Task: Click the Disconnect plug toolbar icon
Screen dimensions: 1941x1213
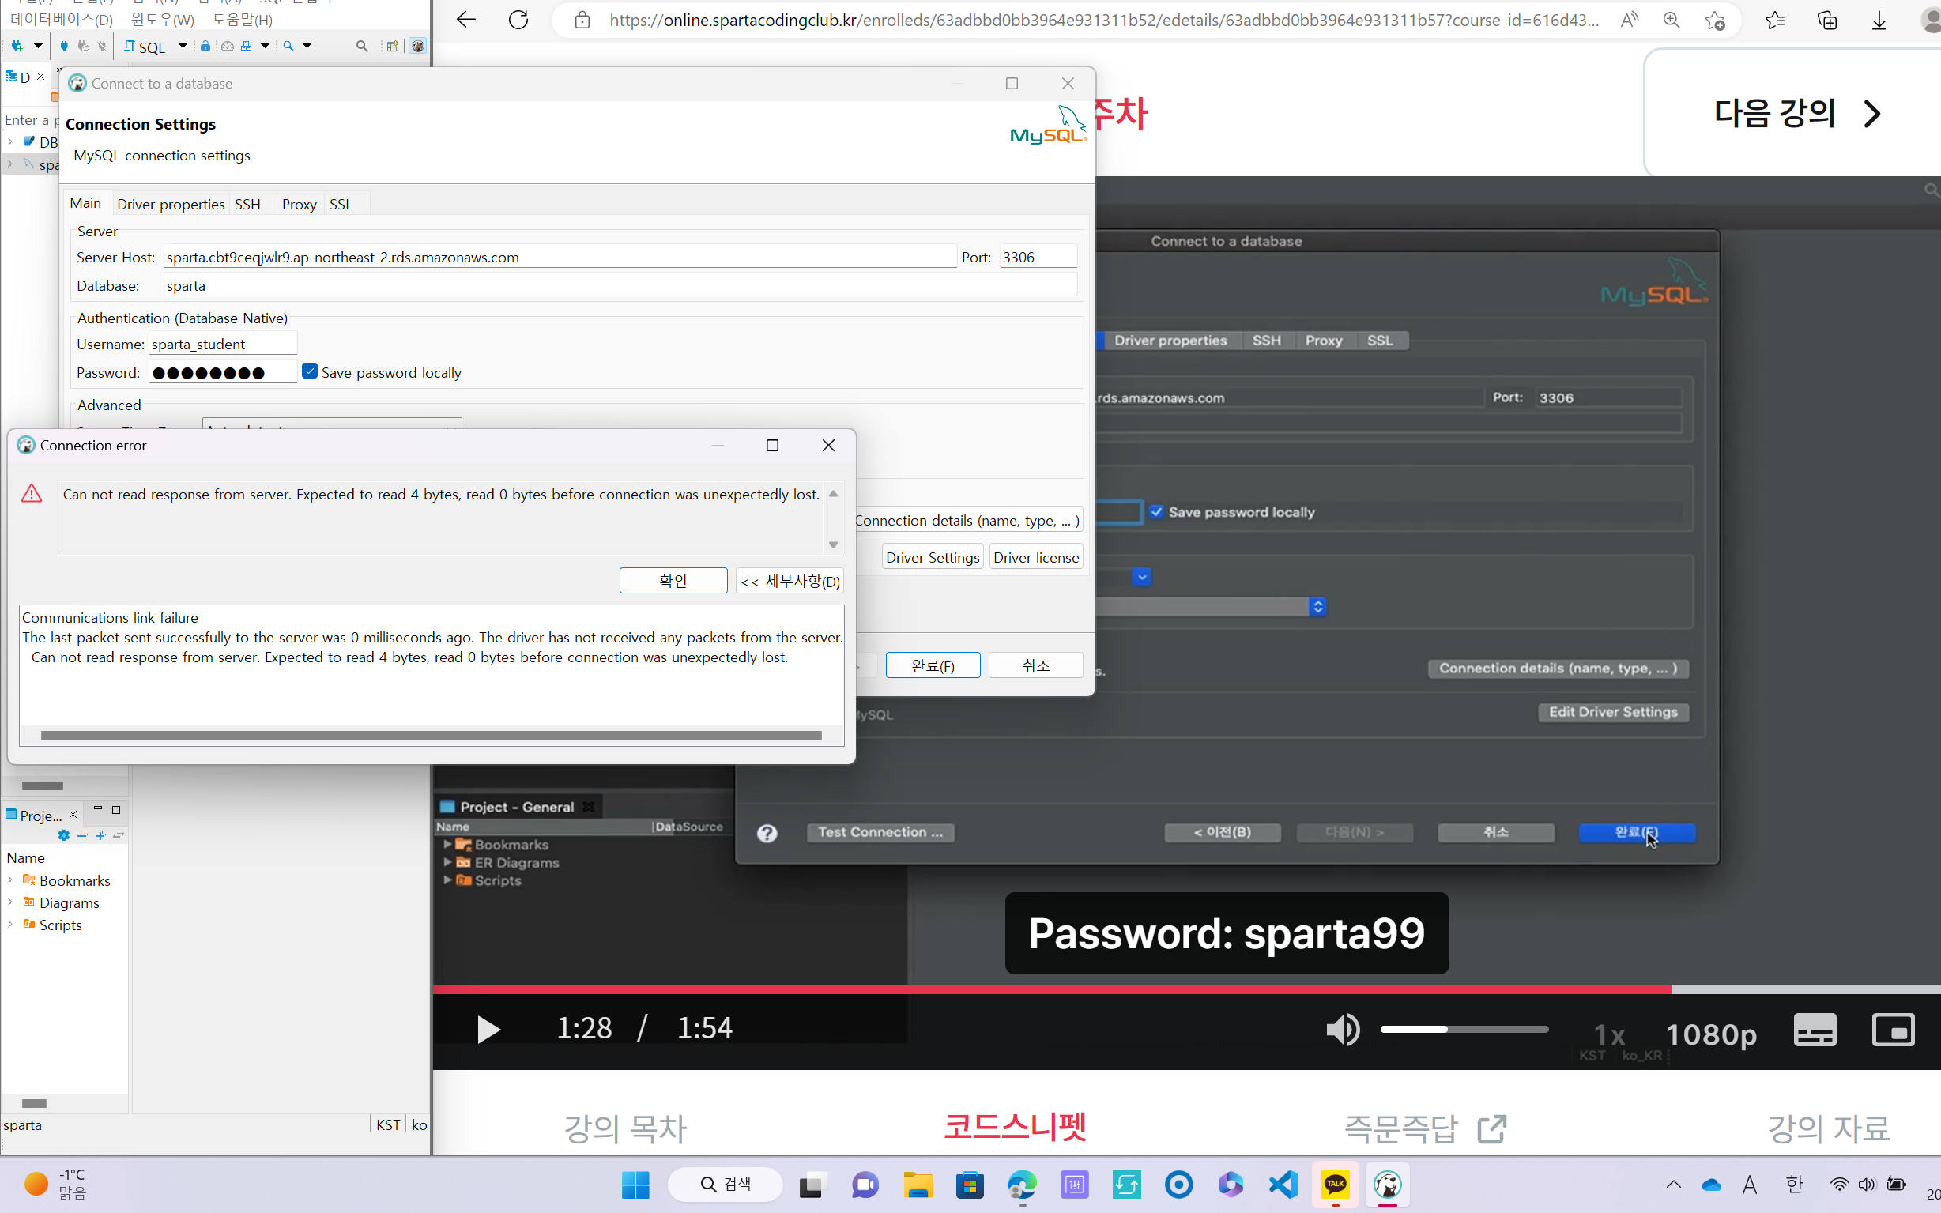Action: coord(101,47)
